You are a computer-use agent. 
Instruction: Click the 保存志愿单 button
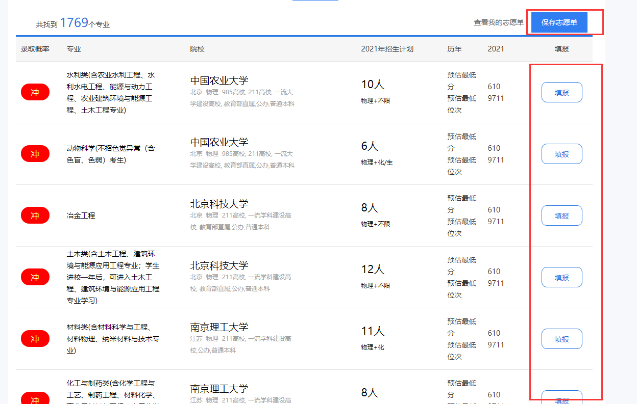click(559, 22)
